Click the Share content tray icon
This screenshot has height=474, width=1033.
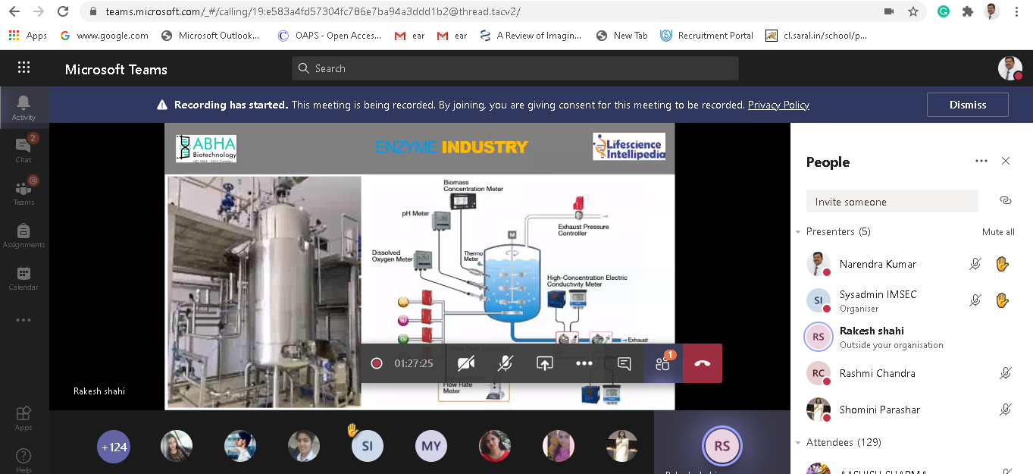point(544,363)
